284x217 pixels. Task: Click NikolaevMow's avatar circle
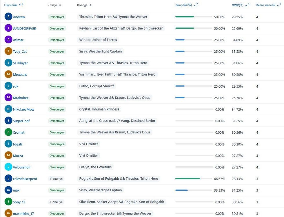tap(8, 109)
